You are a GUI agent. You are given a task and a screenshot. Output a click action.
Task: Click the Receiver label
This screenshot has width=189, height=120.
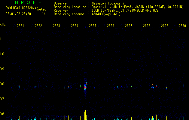(x=61, y=10)
